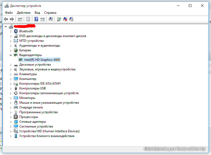Click the uninstall device icon with red X
This screenshot has height=155, width=211.
coord(65,19)
